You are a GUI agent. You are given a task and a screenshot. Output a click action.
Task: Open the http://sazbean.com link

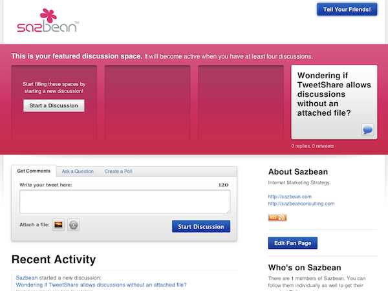290,196
